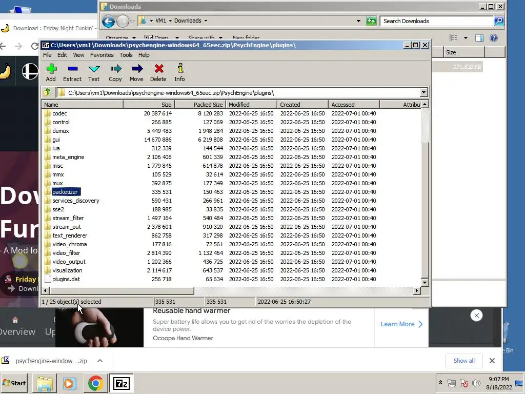Click Learn More on the ad
The height and width of the screenshot is (394, 525).
(x=401, y=324)
